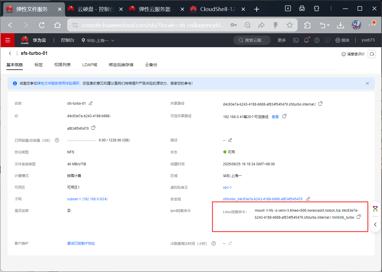
Task: Open the 云备份 tab
Action: (151, 65)
